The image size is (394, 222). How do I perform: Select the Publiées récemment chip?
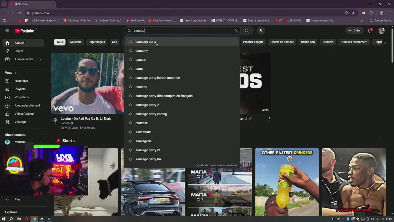click(x=354, y=42)
